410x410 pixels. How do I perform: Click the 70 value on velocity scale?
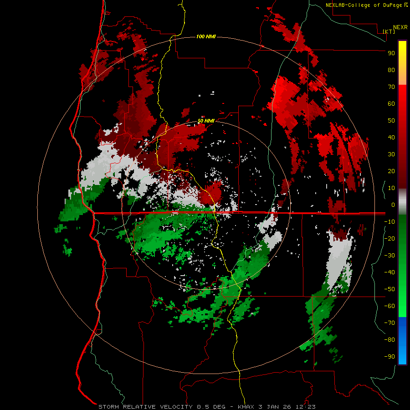tap(391, 87)
